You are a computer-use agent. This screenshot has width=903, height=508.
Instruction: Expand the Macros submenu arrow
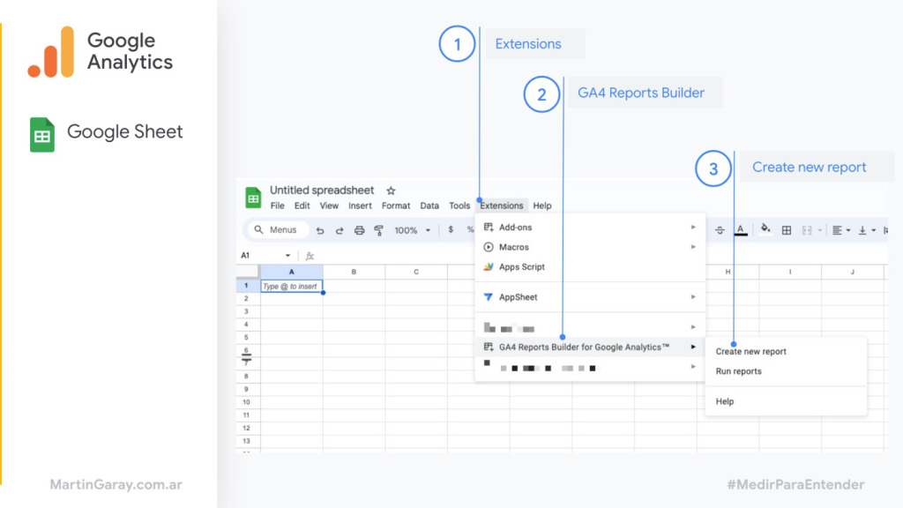coord(693,247)
